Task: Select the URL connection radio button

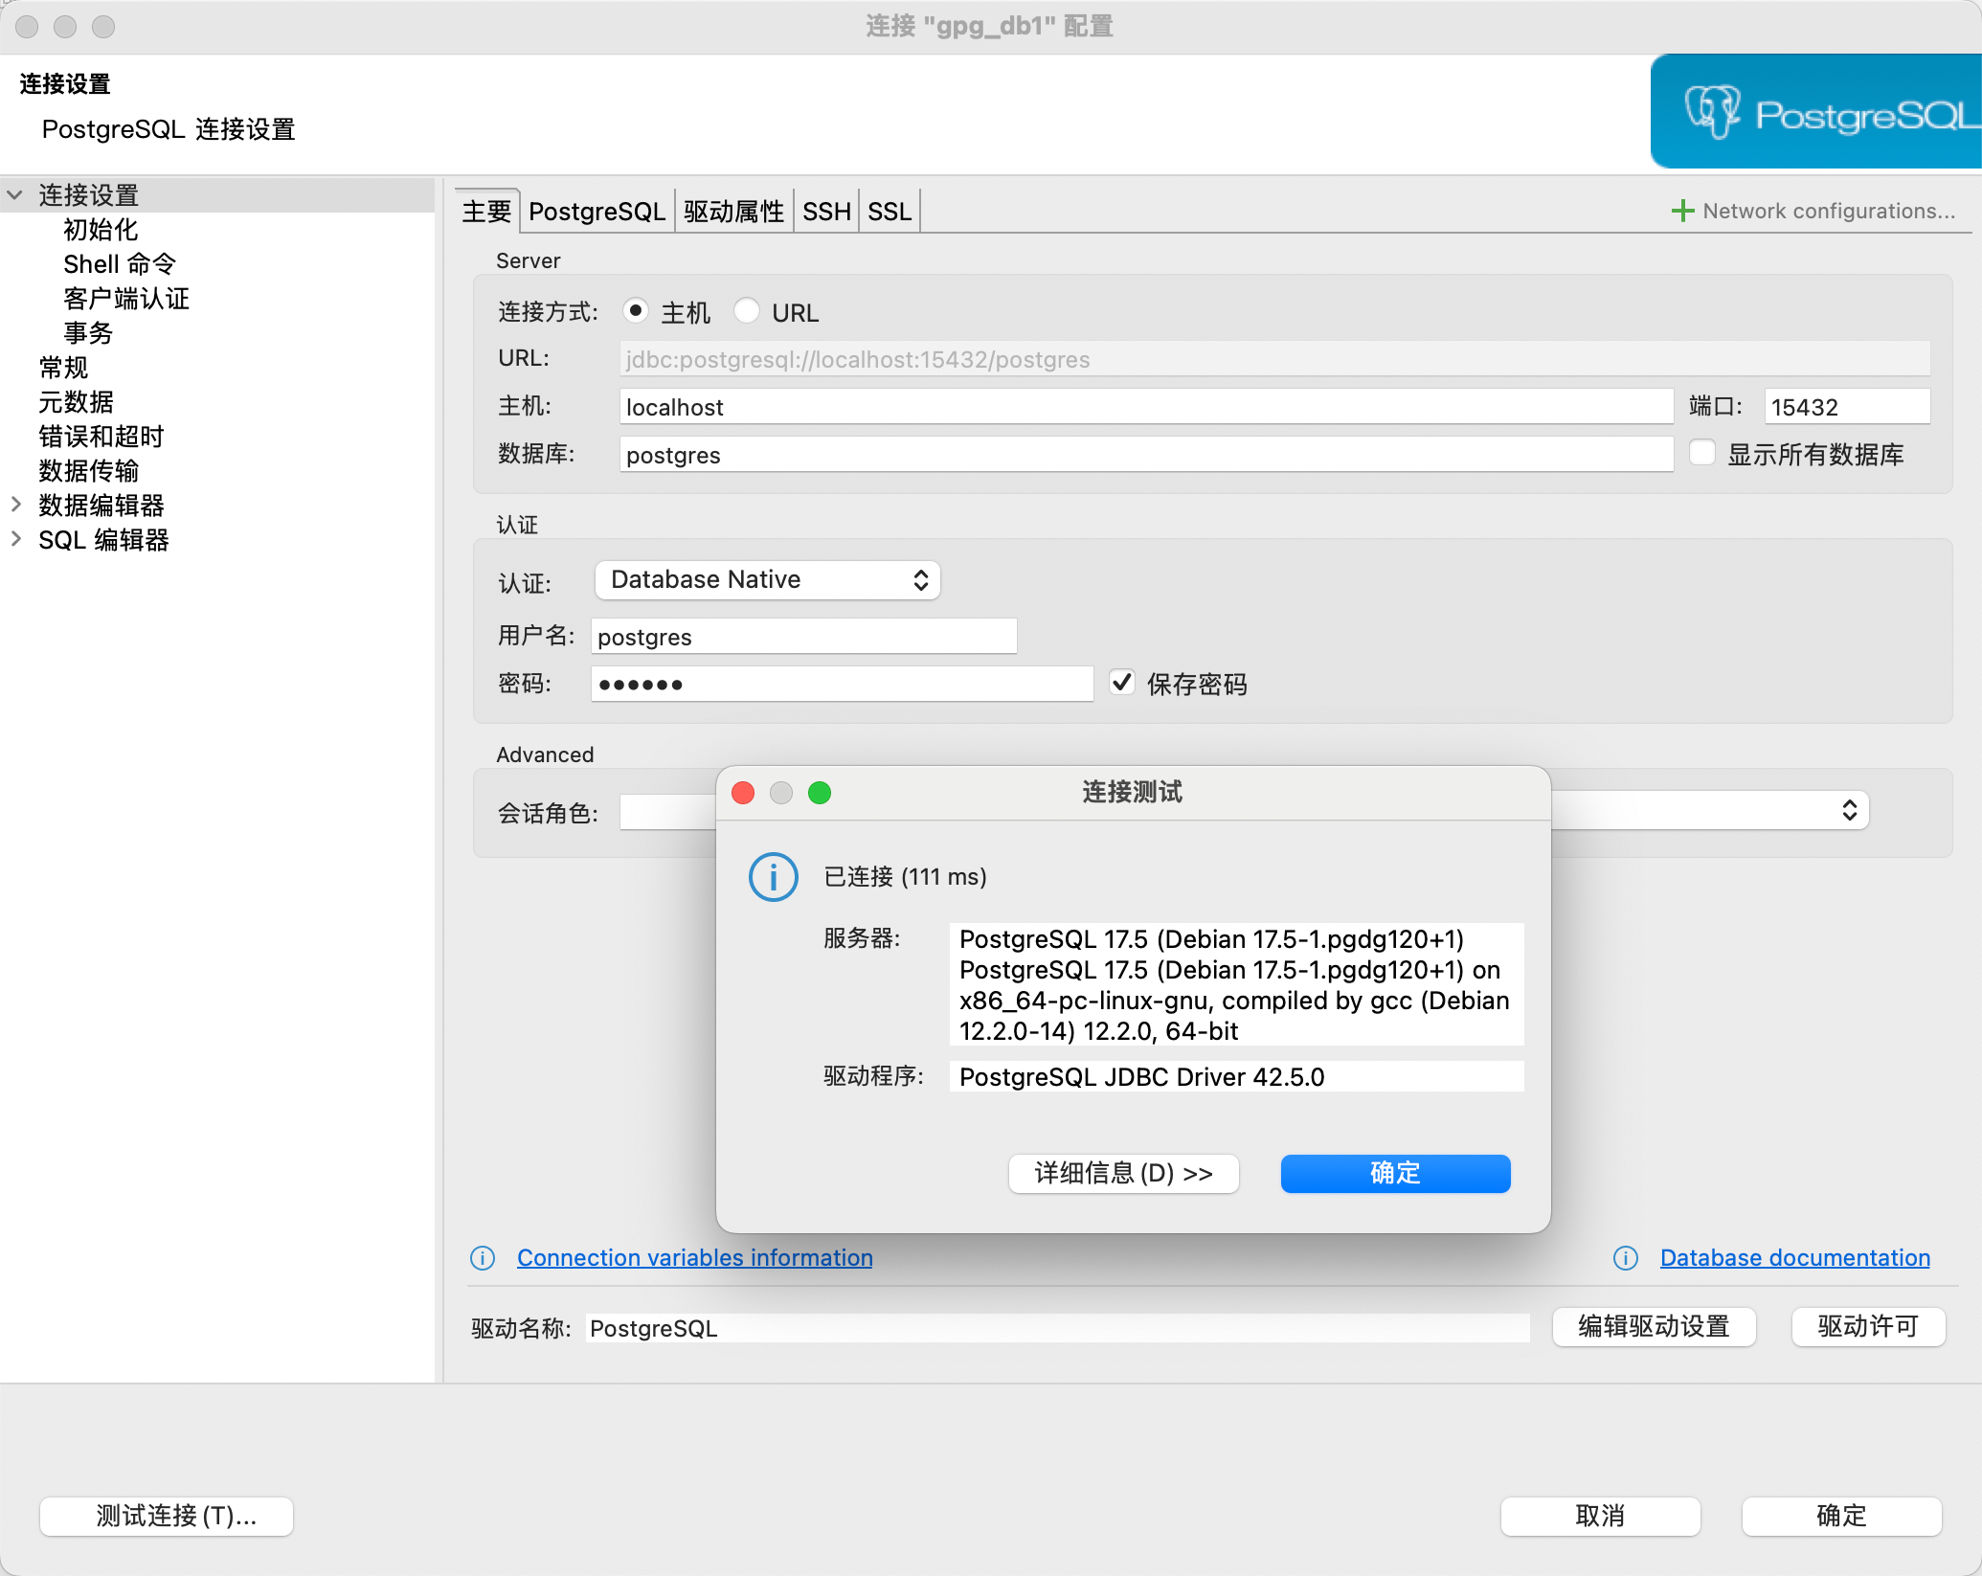Action: pyautogui.click(x=747, y=311)
